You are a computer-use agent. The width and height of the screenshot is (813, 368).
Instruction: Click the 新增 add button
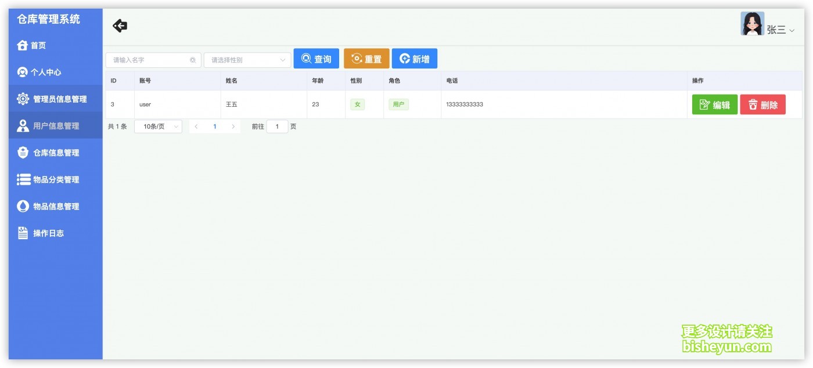coord(414,59)
